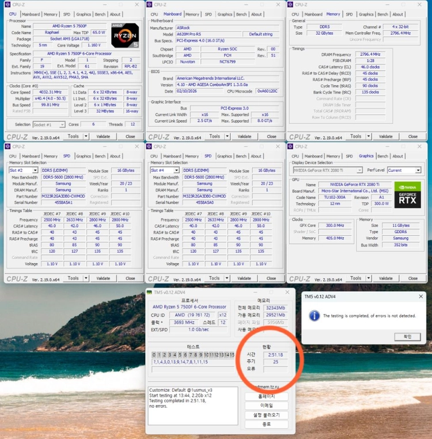
Task: Open Tools arrow in the Ryzen CPU window
Action: 86,136
